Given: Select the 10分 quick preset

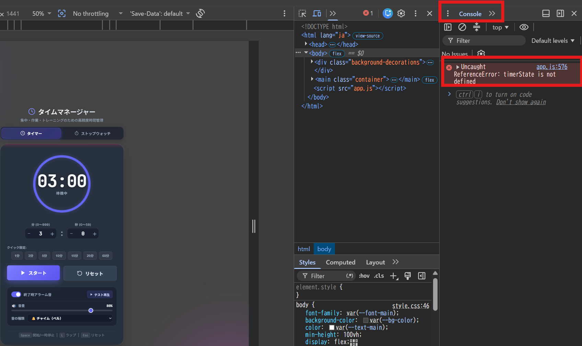Looking at the screenshot, I should [59, 256].
